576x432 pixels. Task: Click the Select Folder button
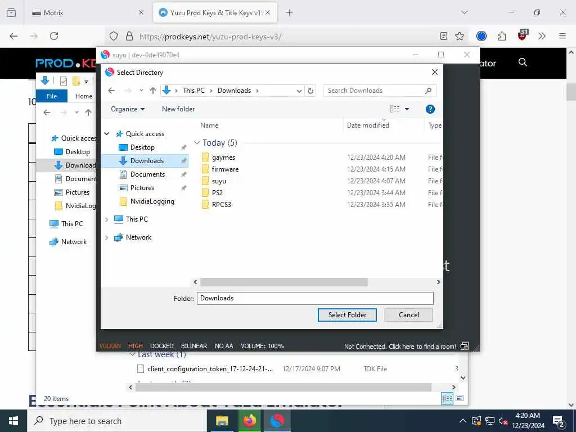coord(347,315)
